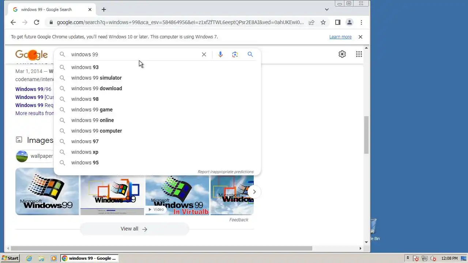Go to the Google logo homepage
The height and width of the screenshot is (263, 468).
coord(31,55)
